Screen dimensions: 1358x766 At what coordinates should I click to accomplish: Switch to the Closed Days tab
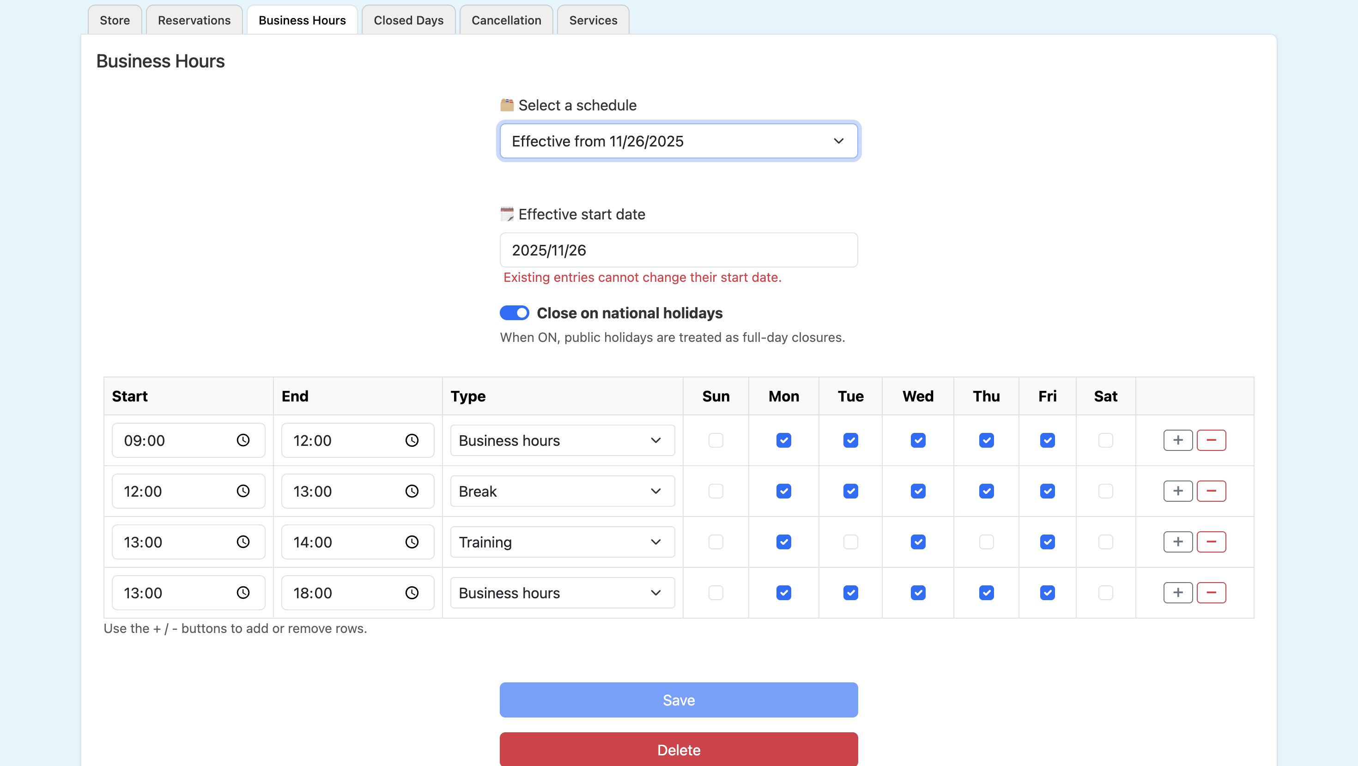point(408,20)
